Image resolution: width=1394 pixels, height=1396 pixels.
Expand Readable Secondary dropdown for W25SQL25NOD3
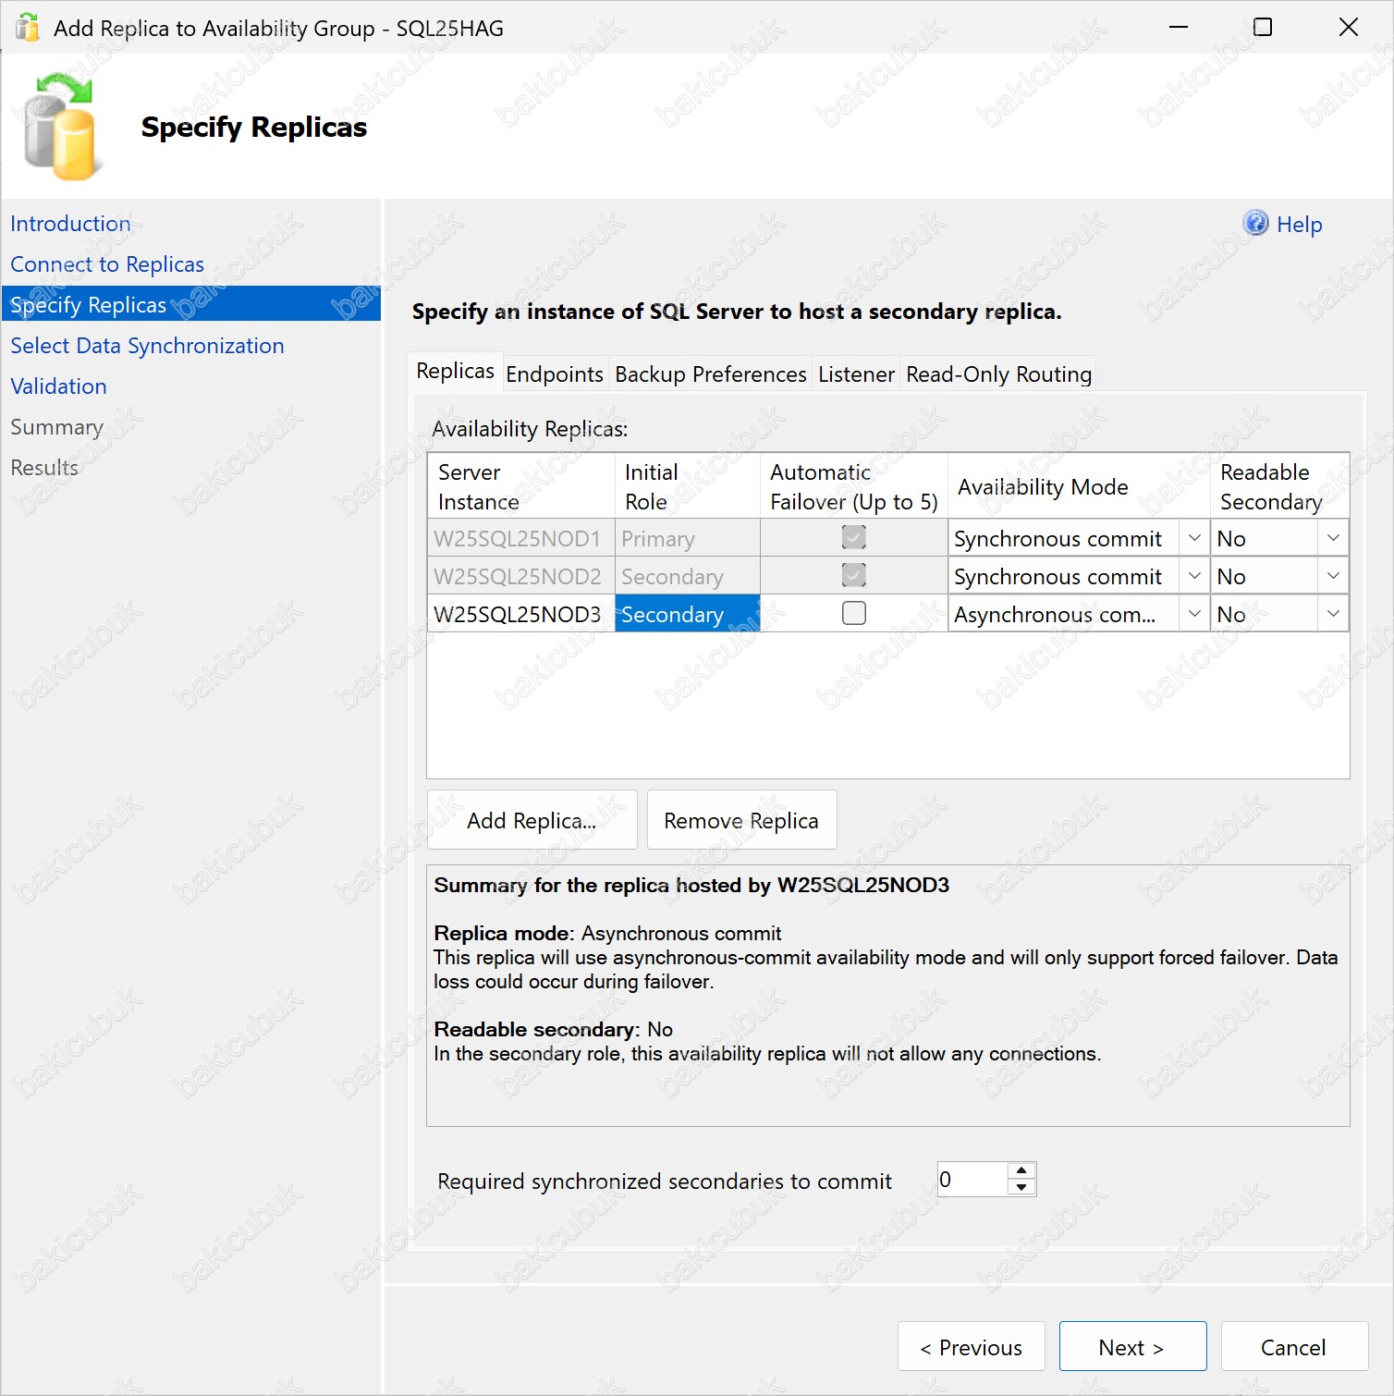[x=1333, y=614]
